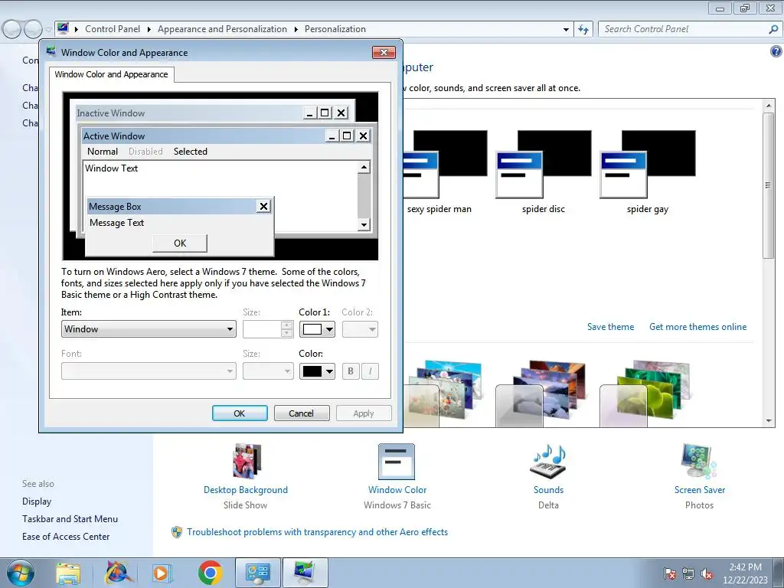Click the network tray icon
Screen dimensions: 784x588
[x=688, y=574]
